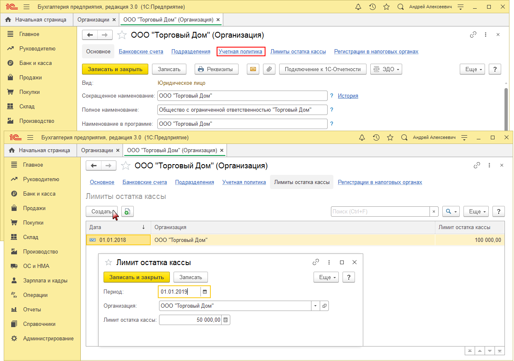514x361 pixels.
Task: Click Полное наименование field in back window
Action: (x=242, y=110)
